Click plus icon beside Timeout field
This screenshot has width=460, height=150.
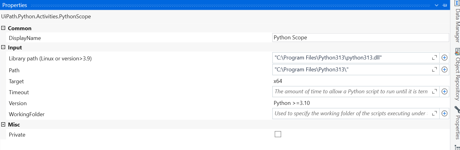click(444, 91)
